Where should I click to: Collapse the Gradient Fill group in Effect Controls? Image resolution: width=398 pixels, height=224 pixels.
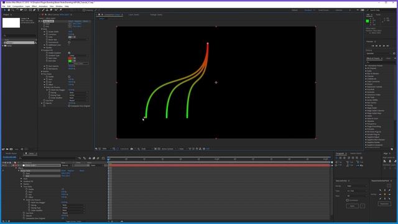[42, 50]
